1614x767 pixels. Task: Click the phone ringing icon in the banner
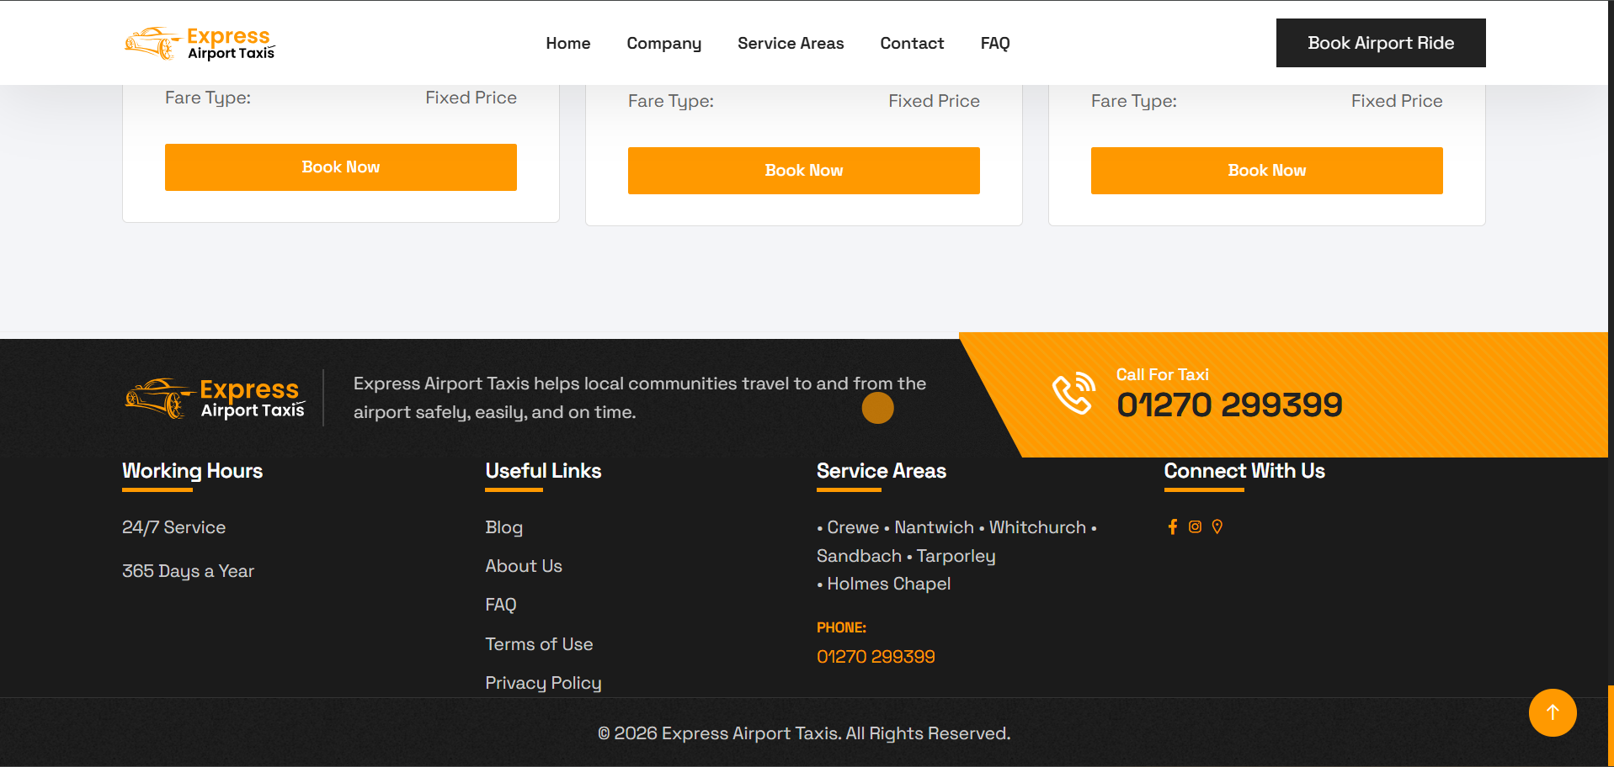tap(1073, 393)
